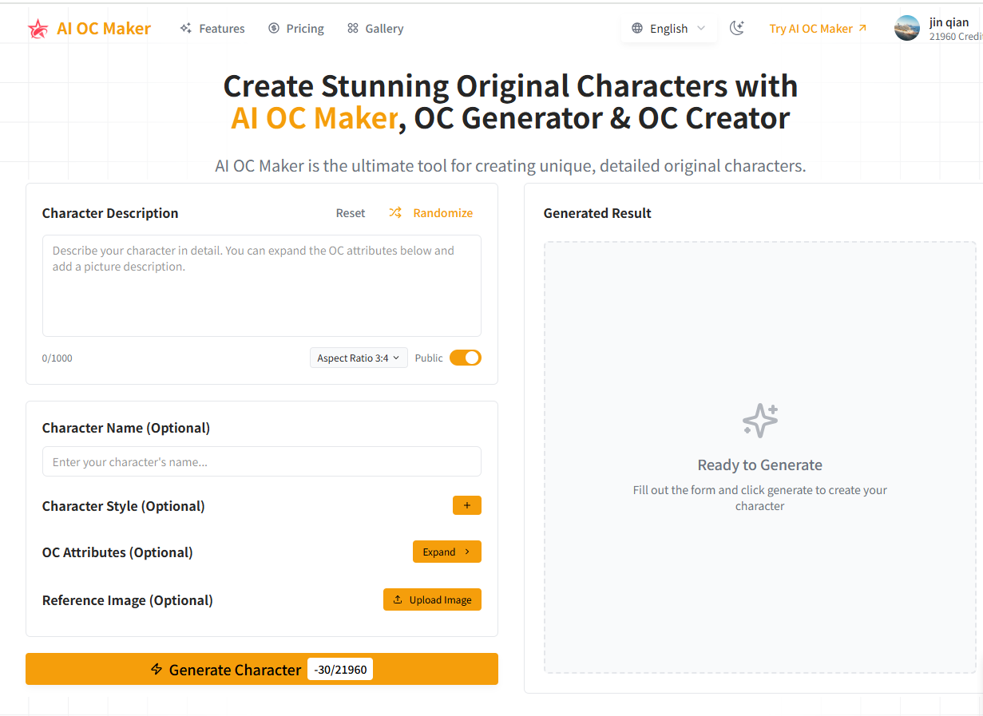
Task: Expand the OC Attributes section
Action: tap(446, 552)
